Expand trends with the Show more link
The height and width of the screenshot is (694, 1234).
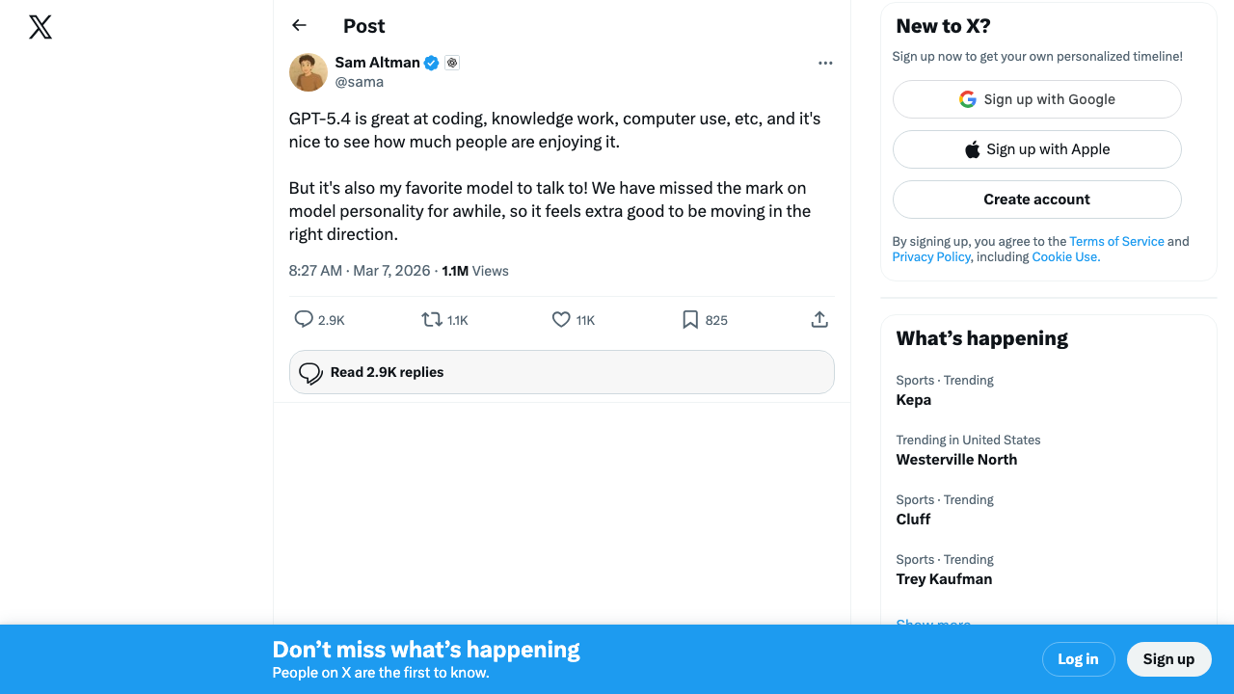point(933,624)
